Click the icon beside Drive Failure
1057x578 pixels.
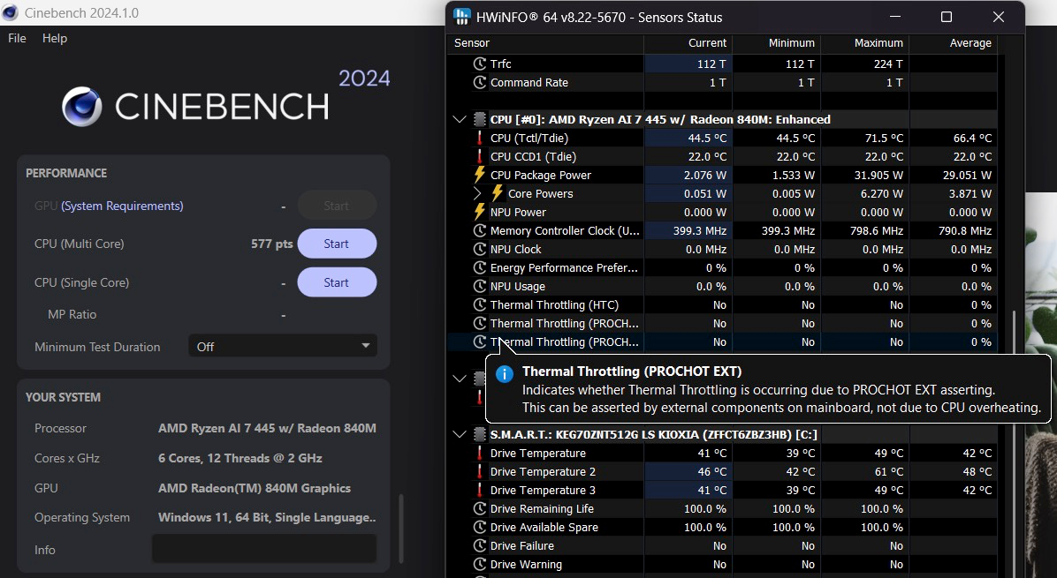click(x=479, y=545)
